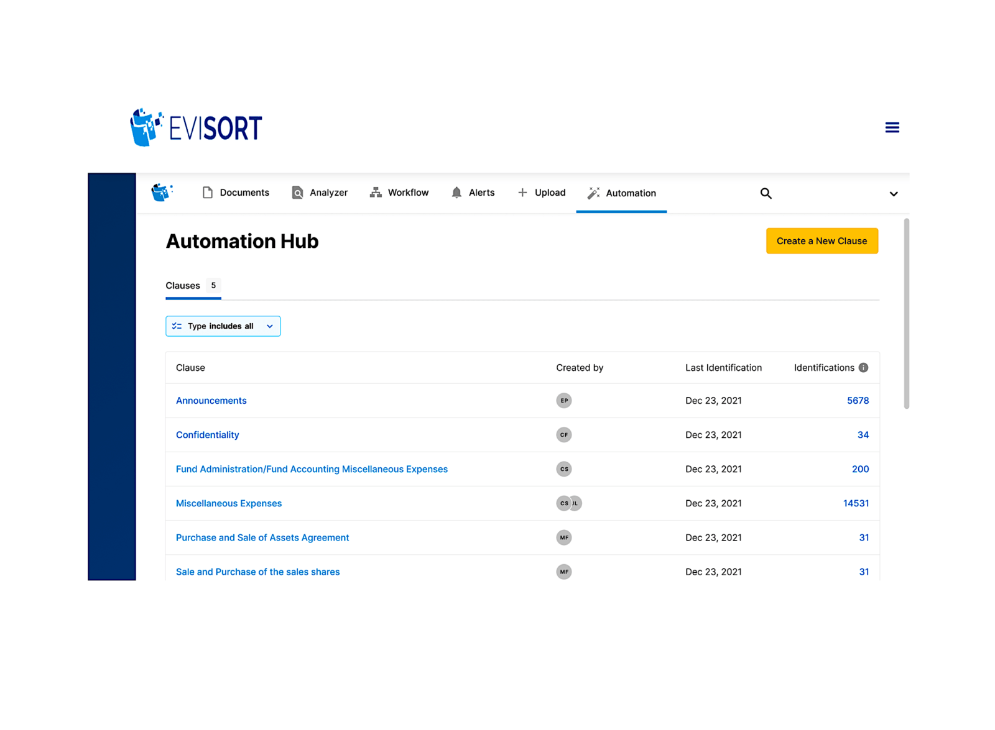
Task: Select the Documents icon in the navigation bar
Action: pyautogui.click(x=208, y=193)
